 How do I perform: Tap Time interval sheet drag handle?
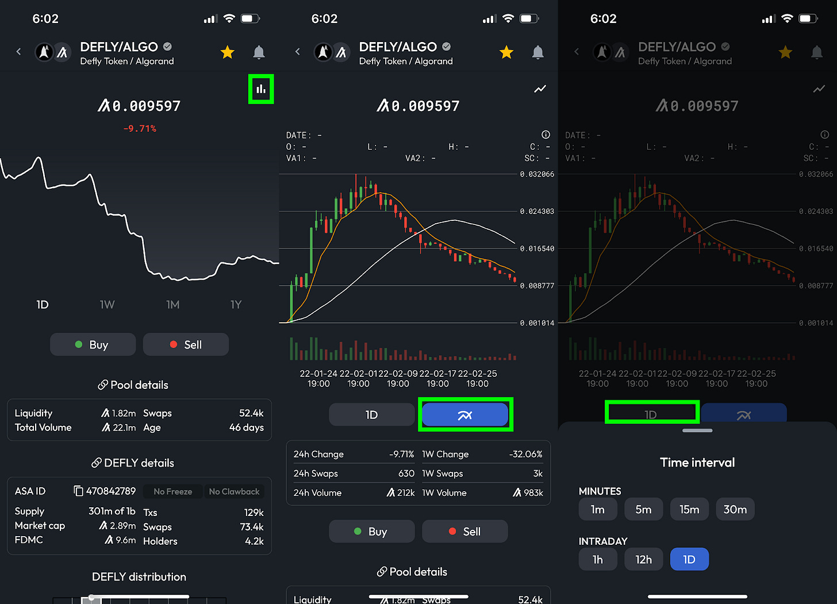pyautogui.click(x=697, y=430)
